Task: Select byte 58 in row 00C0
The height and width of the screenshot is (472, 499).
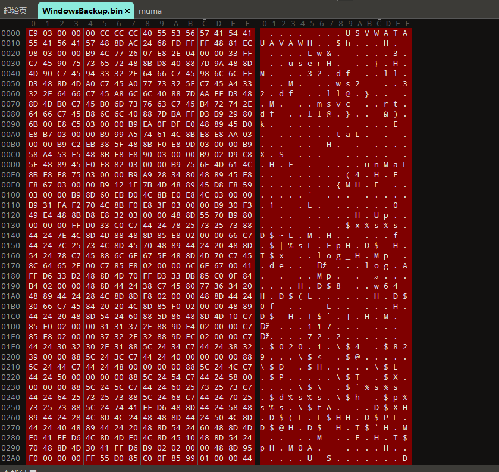Action: click(33, 155)
